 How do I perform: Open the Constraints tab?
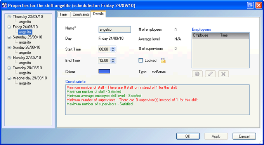point(81,14)
